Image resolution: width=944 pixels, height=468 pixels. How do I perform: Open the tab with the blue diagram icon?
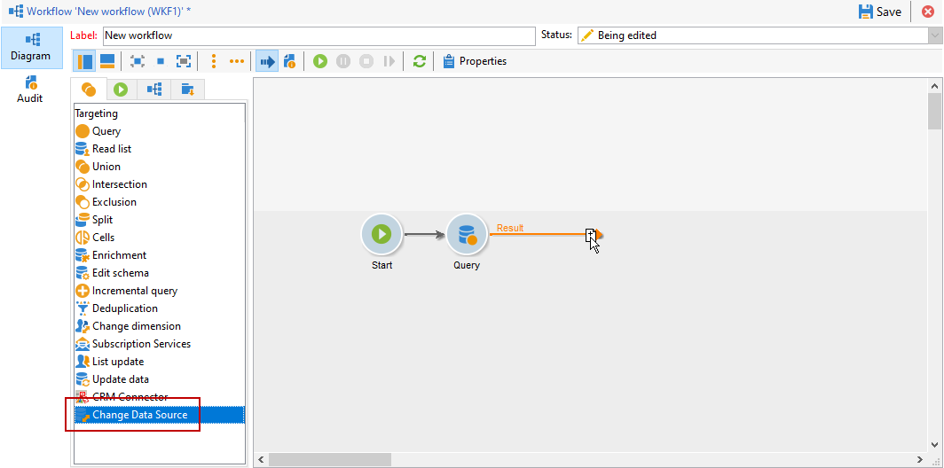(154, 90)
